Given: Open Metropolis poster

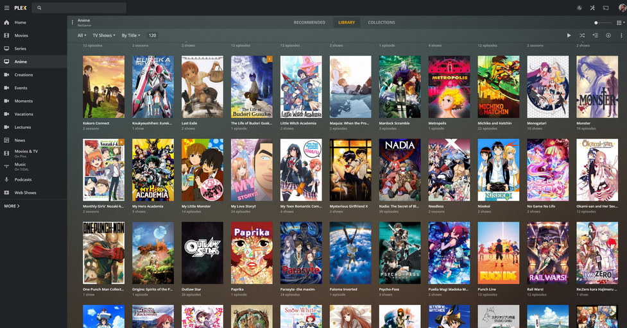Looking at the screenshot, I should 449,87.
